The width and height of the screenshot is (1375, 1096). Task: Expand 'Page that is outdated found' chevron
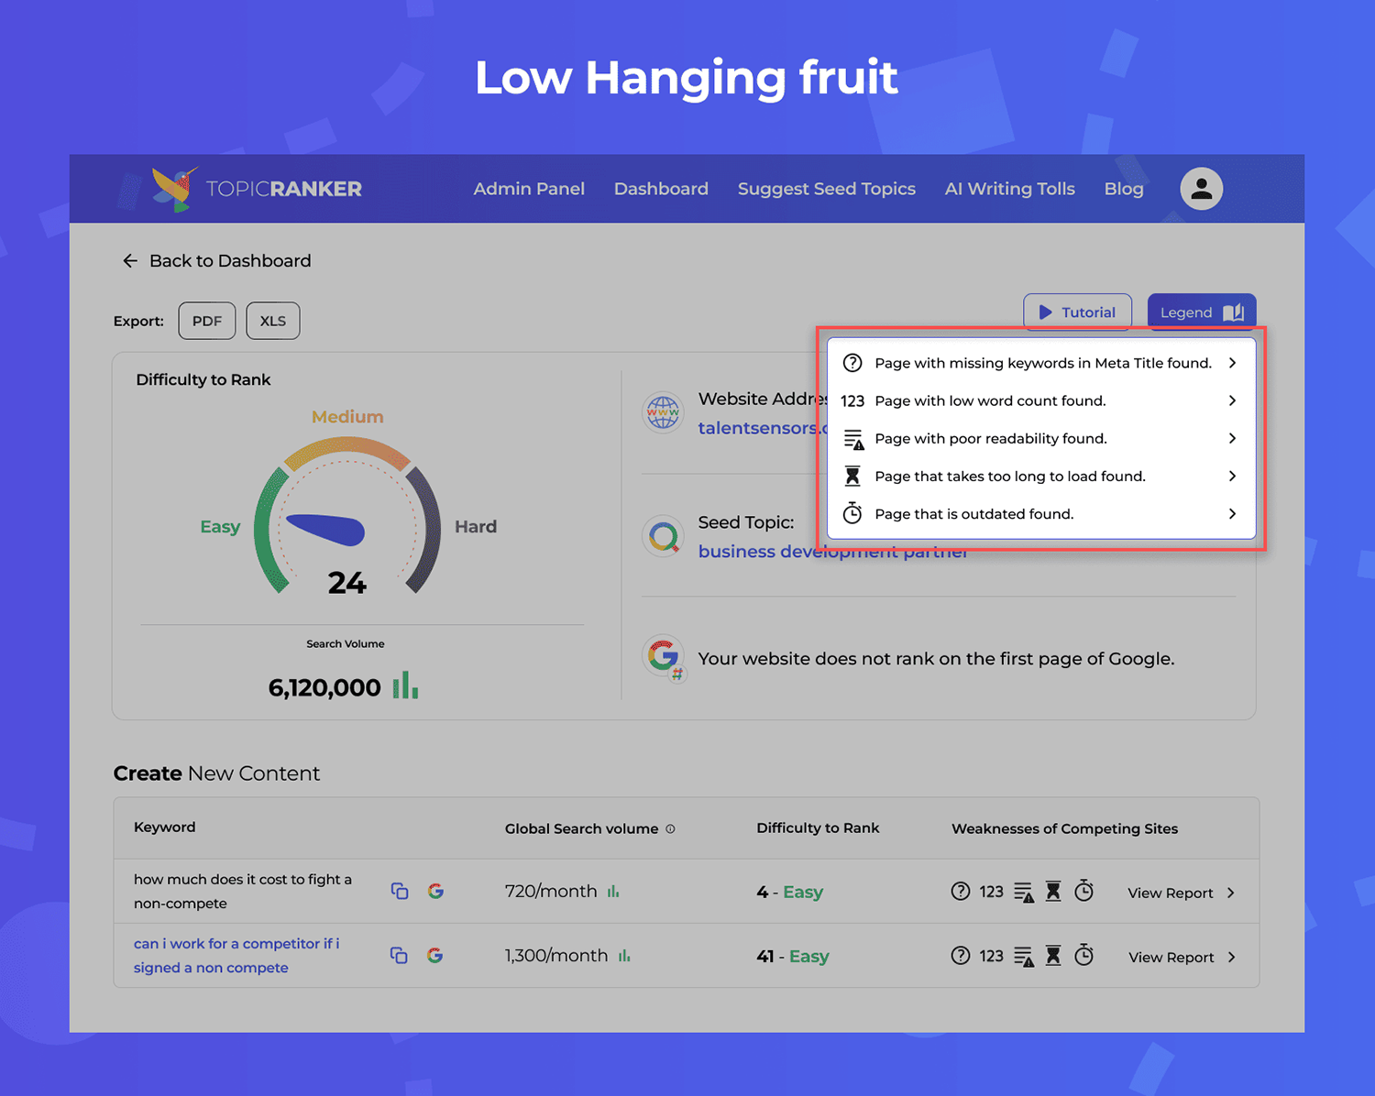click(1232, 514)
